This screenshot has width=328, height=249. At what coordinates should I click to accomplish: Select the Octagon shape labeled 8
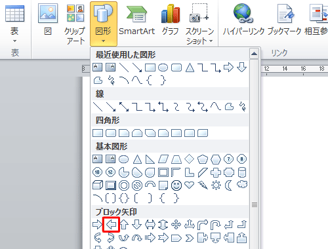242,159
